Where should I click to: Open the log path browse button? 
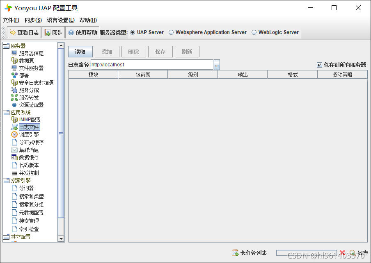pyautogui.click(x=217, y=65)
